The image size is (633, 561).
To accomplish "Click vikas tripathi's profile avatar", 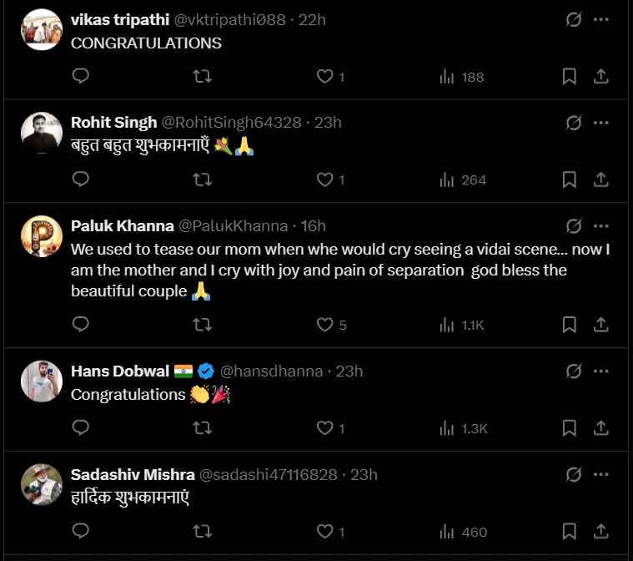I will click(42, 30).
